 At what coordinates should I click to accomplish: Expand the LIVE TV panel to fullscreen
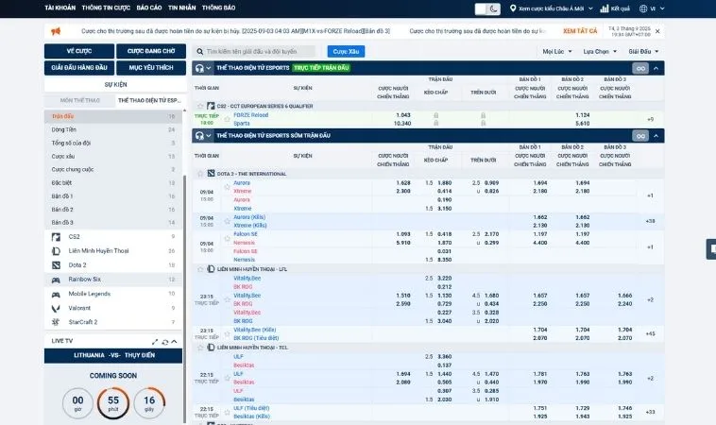coord(154,340)
